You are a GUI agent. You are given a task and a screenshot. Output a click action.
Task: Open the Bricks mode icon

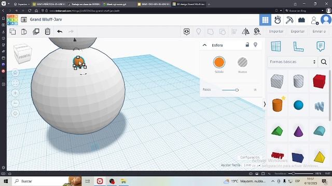tap(301, 20)
